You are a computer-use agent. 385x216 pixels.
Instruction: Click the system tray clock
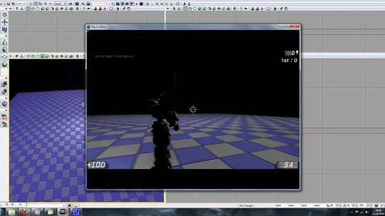tap(378, 212)
